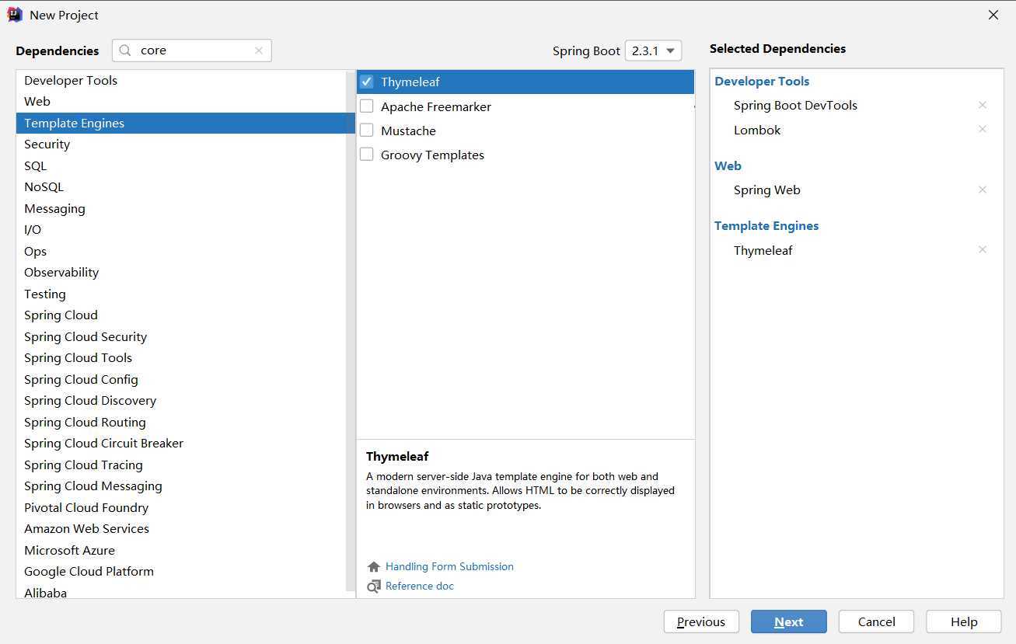Clear the dependency search field text
The width and height of the screenshot is (1016, 644).
pos(259,50)
